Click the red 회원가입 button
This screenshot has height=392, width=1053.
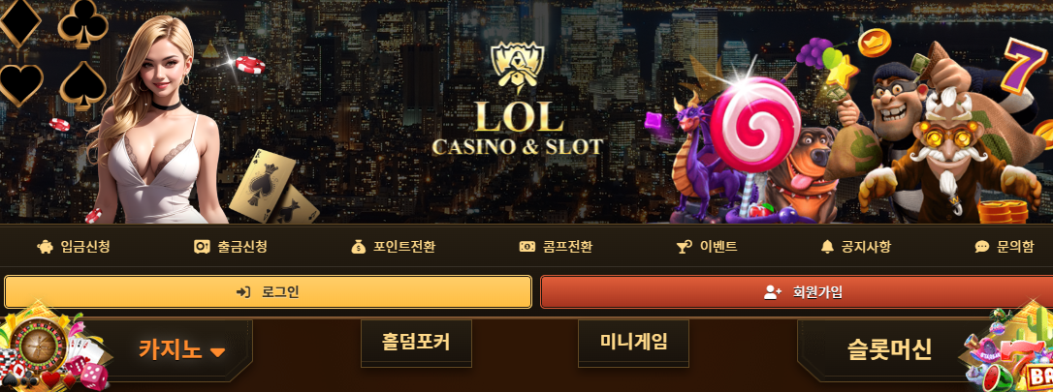point(796,292)
